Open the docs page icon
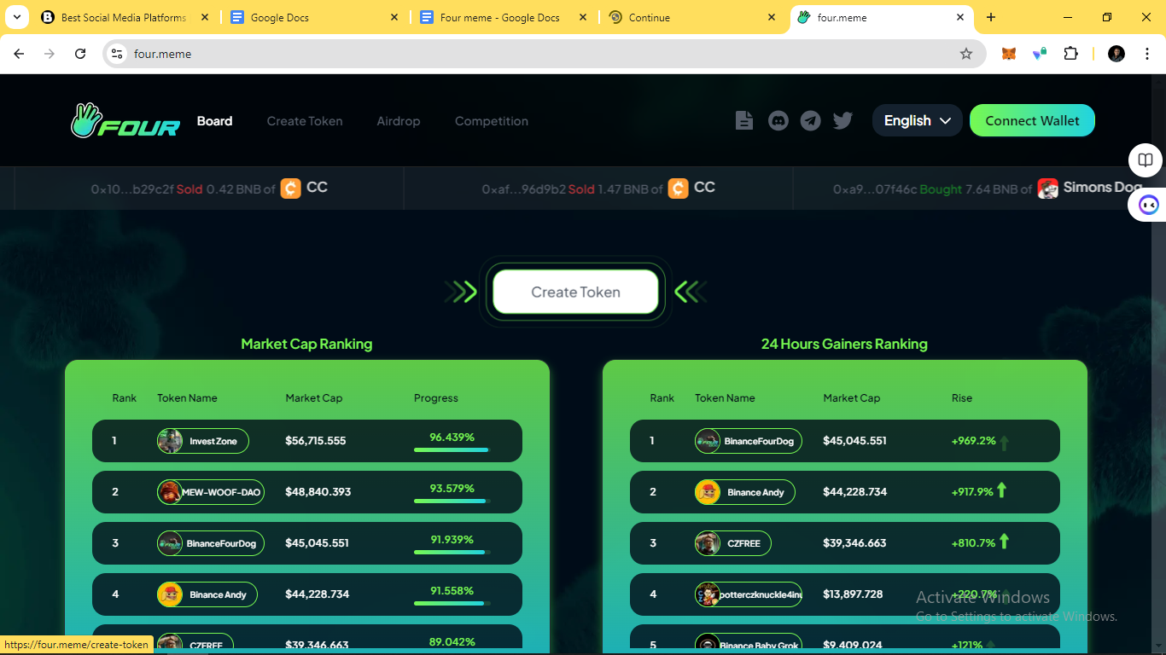 coord(744,120)
